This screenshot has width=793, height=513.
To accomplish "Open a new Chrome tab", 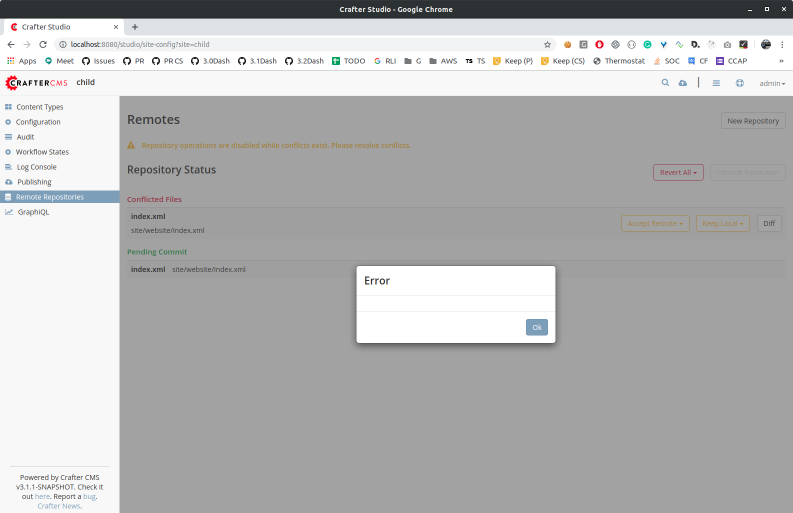I will [x=135, y=27].
